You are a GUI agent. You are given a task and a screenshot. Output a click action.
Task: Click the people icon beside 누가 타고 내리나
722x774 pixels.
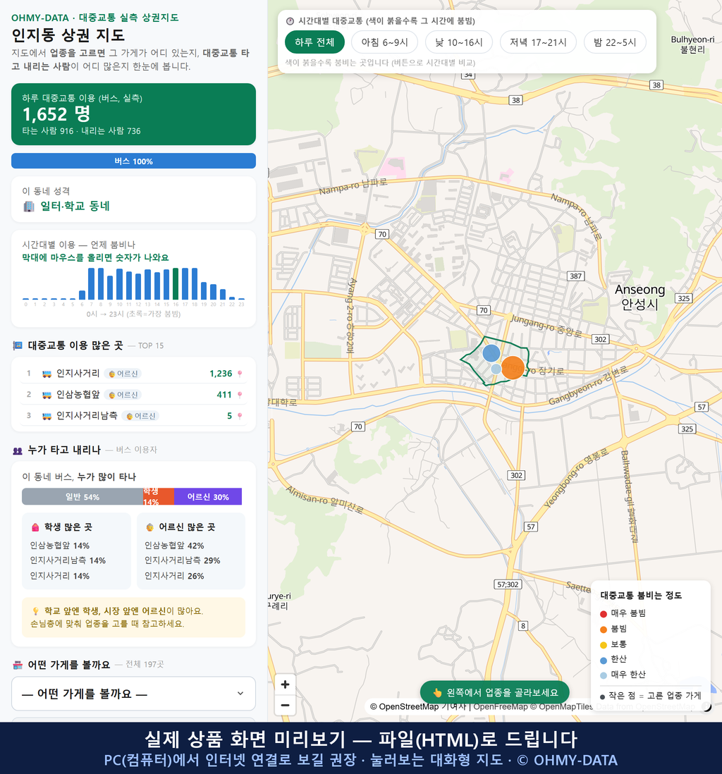(18, 450)
